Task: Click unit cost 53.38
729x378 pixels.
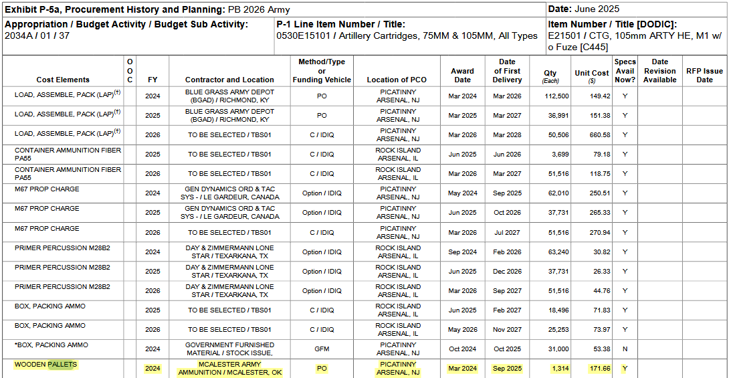Action: (602, 349)
